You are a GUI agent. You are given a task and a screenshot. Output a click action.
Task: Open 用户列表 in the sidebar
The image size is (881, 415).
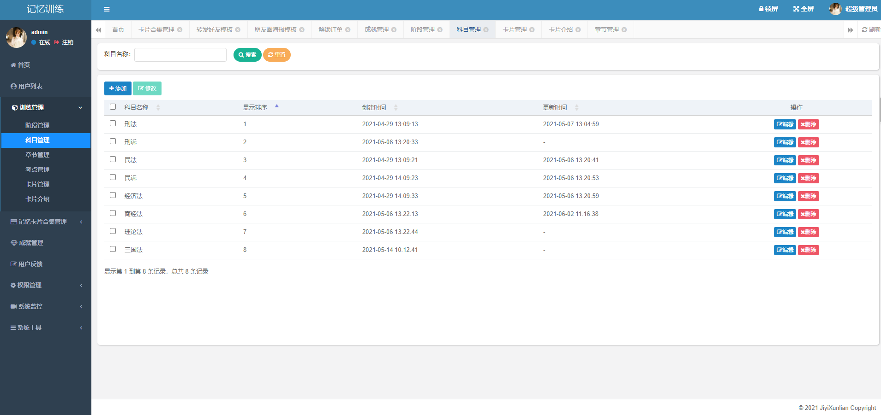[46, 86]
